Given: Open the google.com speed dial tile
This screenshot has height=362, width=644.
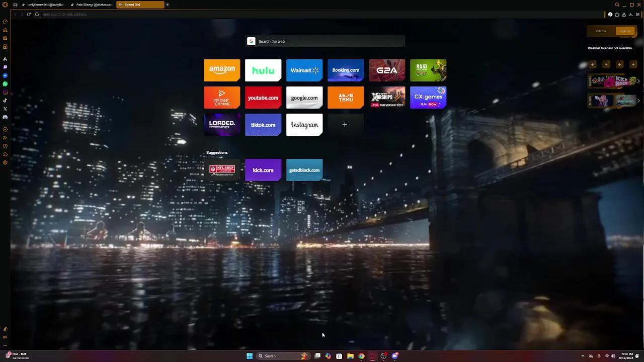Looking at the screenshot, I should (x=304, y=98).
